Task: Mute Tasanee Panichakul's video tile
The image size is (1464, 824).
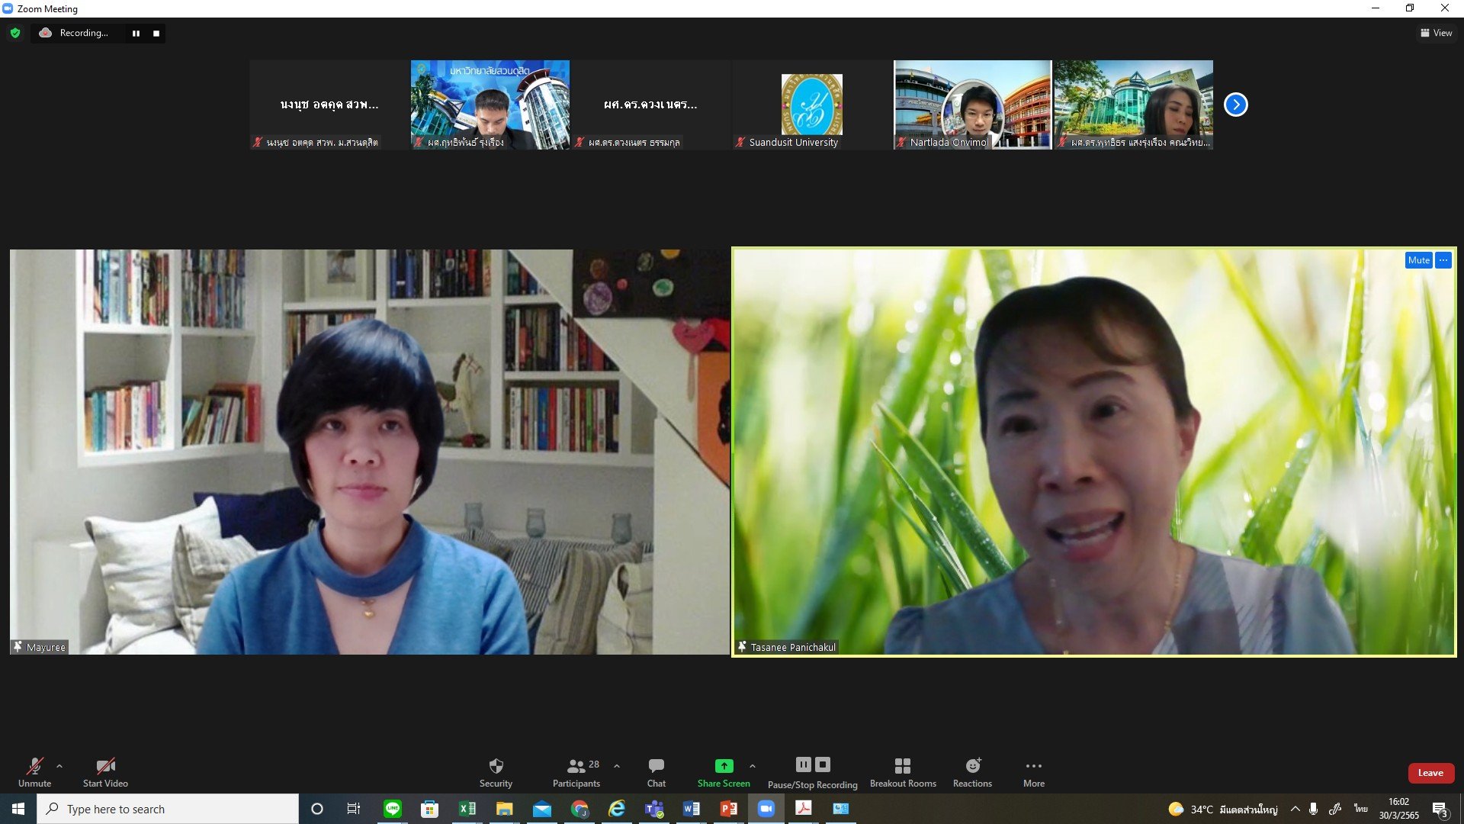Action: (1418, 260)
